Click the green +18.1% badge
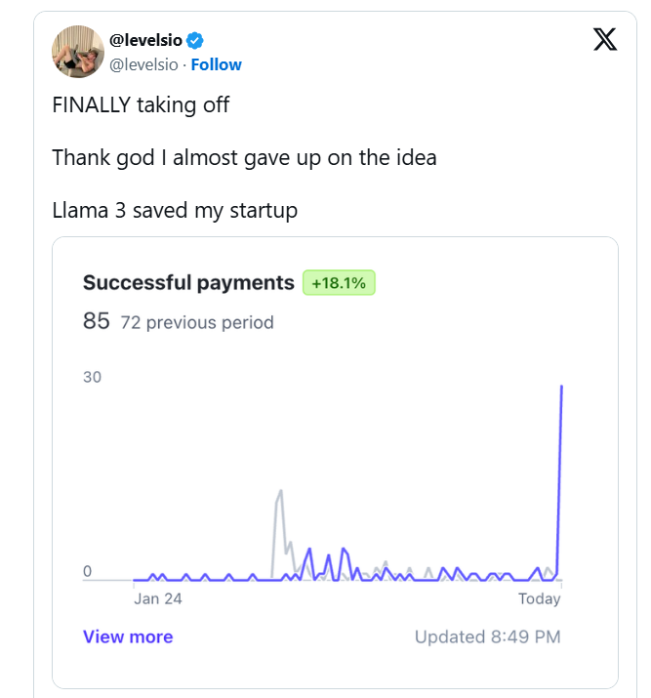Viewport: 651px width, 698px height. click(339, 283)
